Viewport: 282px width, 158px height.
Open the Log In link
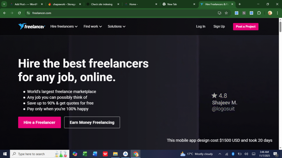click(x=200, y=27)
